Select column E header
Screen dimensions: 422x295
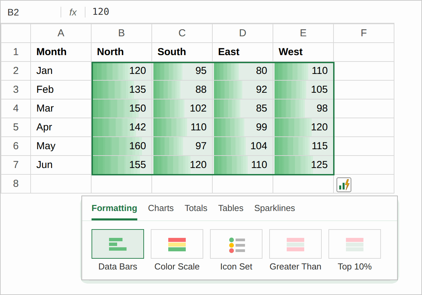point(303,33)
